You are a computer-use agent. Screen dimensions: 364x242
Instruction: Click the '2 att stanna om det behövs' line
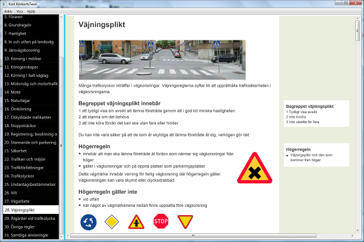104,117
